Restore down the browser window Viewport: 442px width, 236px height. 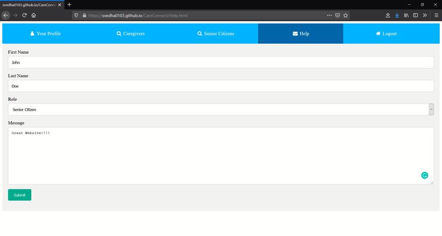(422, 4)
